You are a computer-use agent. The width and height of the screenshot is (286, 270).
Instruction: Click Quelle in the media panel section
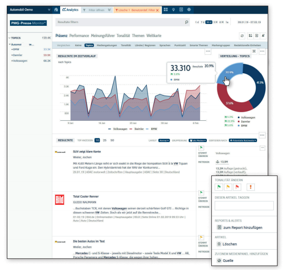tap(225, 261)
